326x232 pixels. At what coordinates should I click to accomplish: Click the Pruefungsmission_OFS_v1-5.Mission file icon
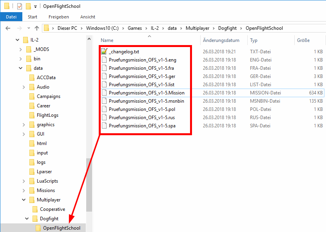click(x=104, y=93)
